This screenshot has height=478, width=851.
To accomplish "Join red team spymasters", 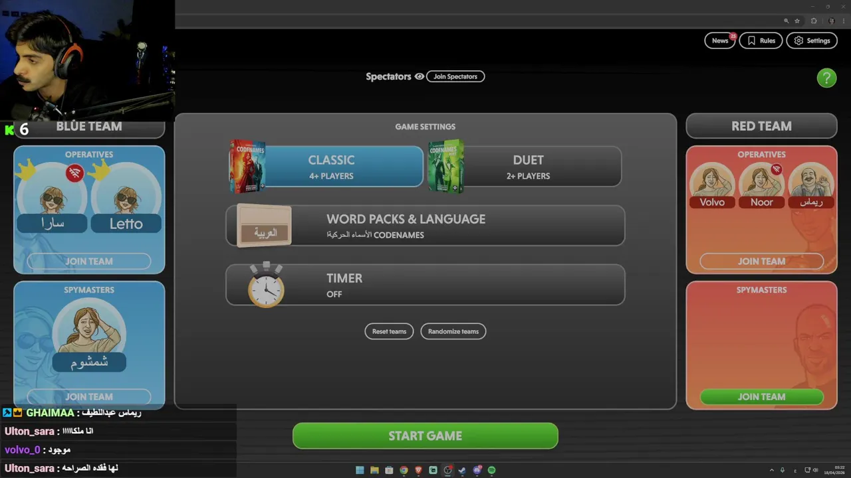I will (x=761, y=396).
